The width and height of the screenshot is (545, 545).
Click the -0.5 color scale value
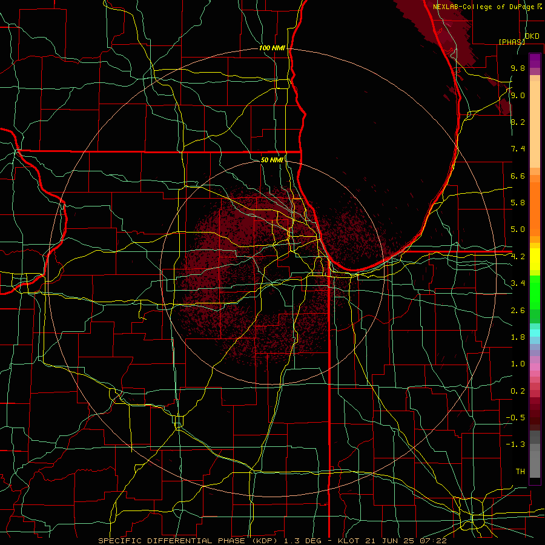pos(515,418)
